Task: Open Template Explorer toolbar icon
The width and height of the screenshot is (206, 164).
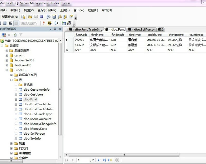Action: [x=65, y=17]
